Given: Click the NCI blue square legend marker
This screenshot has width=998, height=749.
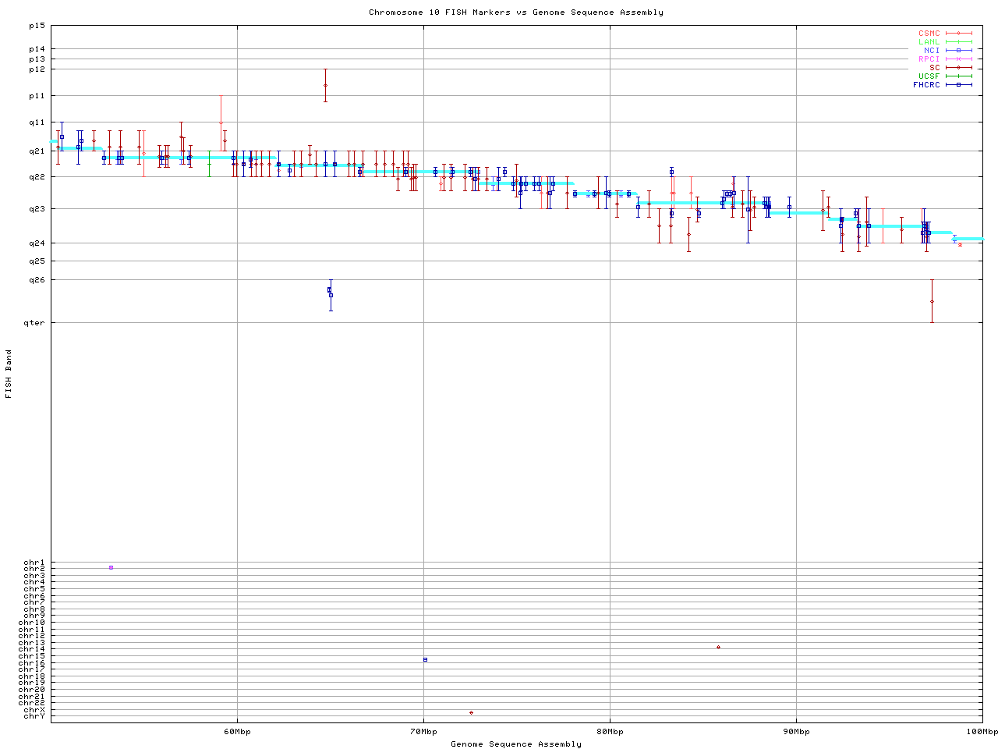Looking at the screenshot, I should (958, 50).
